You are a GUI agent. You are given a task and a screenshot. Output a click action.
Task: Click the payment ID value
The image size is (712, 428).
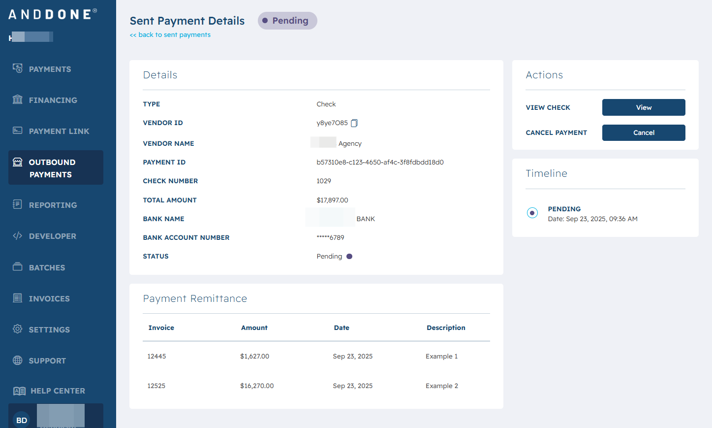coord(380,162)
